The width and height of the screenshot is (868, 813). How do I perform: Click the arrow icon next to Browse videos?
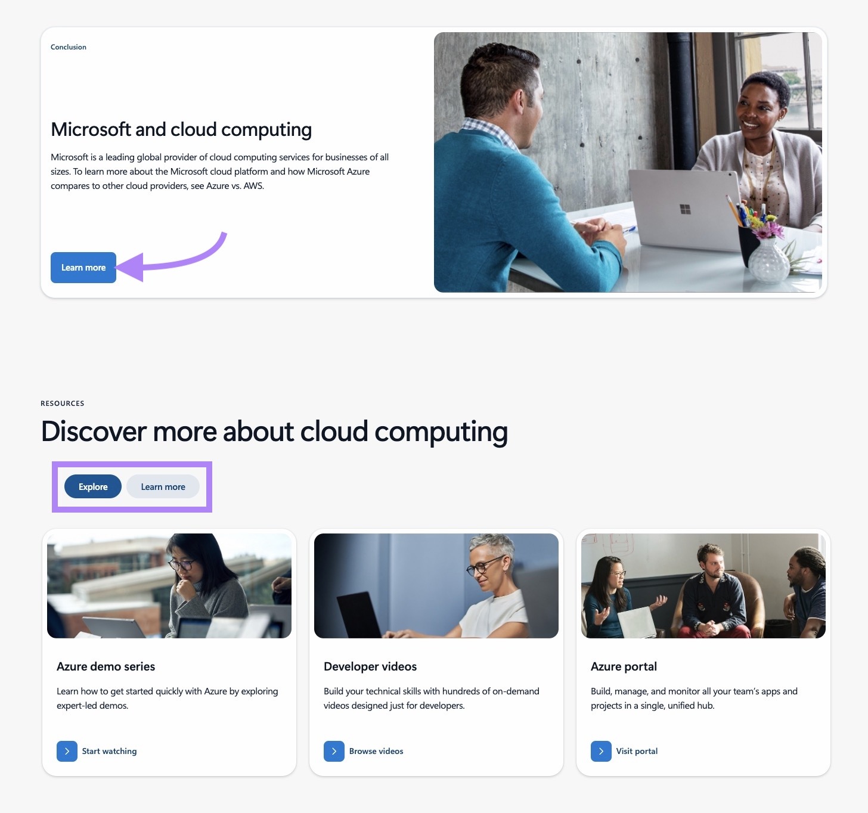pyautogui.click(x=334, y=751)
